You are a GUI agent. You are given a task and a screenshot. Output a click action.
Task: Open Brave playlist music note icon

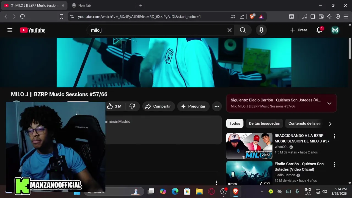click(305, 16)
